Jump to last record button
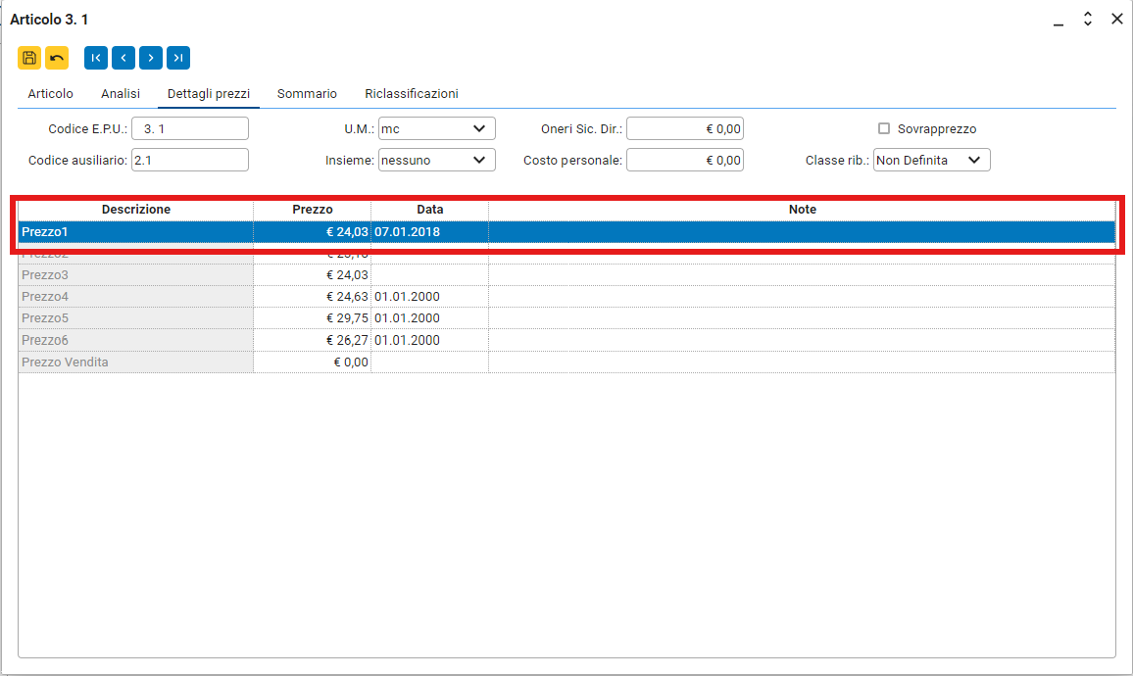 (x=178, y=58)
